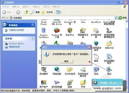Click the scrollbar down arrow
The height and width of the screenshot is (93, 129).
(x=127, y=87)
